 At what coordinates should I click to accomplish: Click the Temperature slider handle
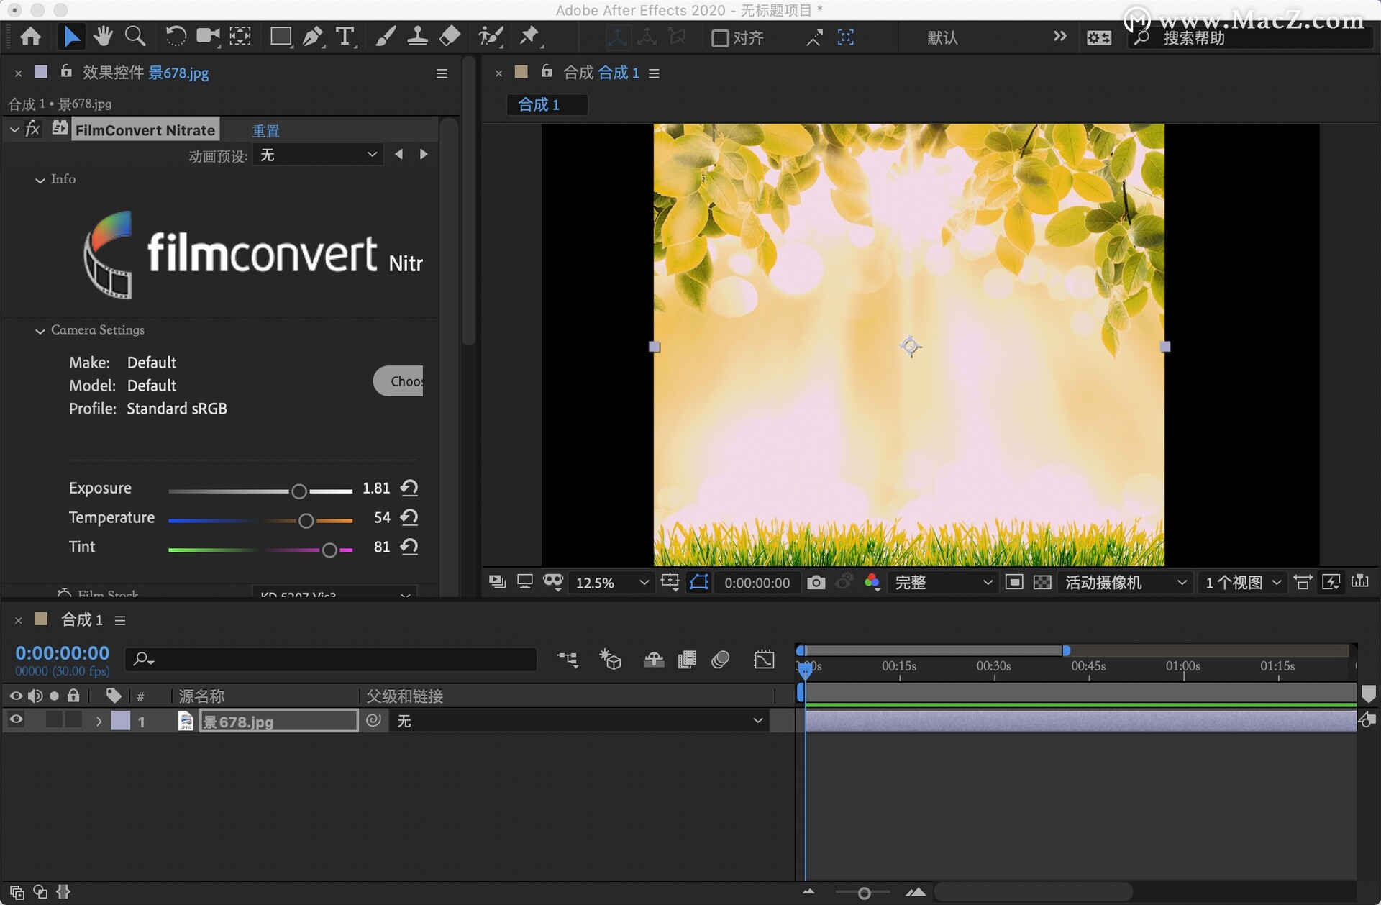(x=306, y=520)
